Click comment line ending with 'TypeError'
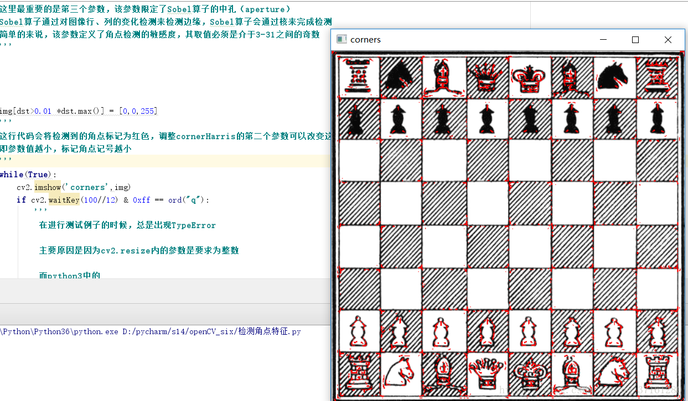 (x=127, y=225)
